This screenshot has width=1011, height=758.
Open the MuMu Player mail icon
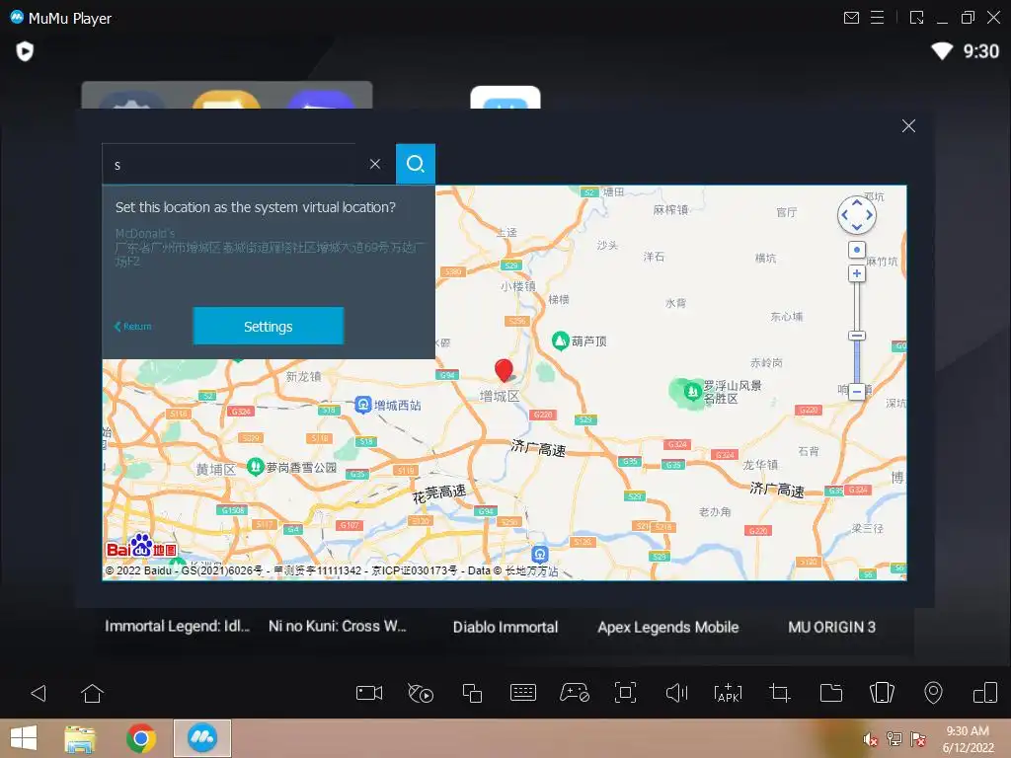coord(851,18)
